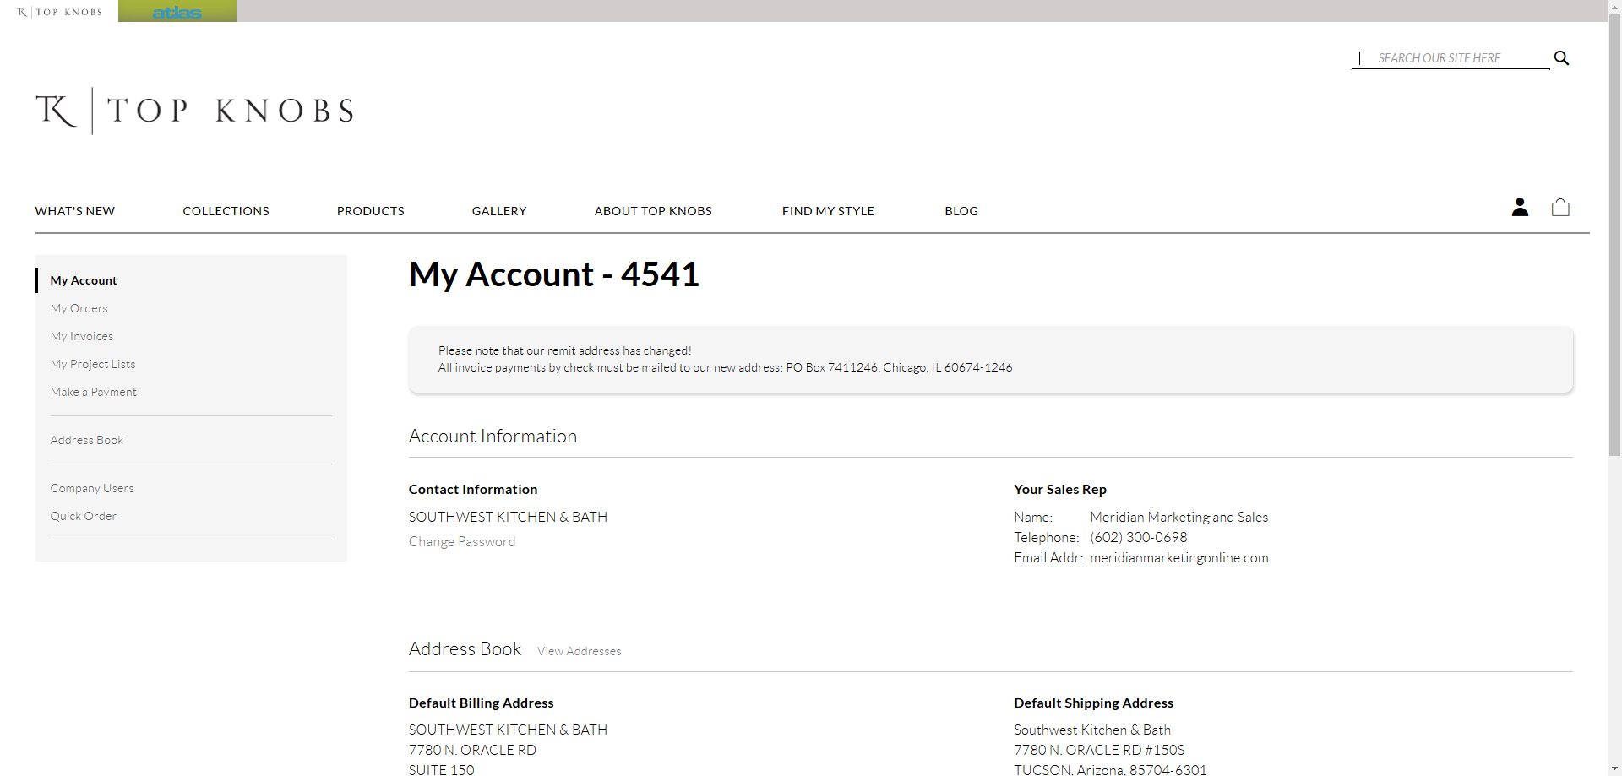
Task: Click the billing street 7780 N. ORACLE RD
Action: pos(472,750)
